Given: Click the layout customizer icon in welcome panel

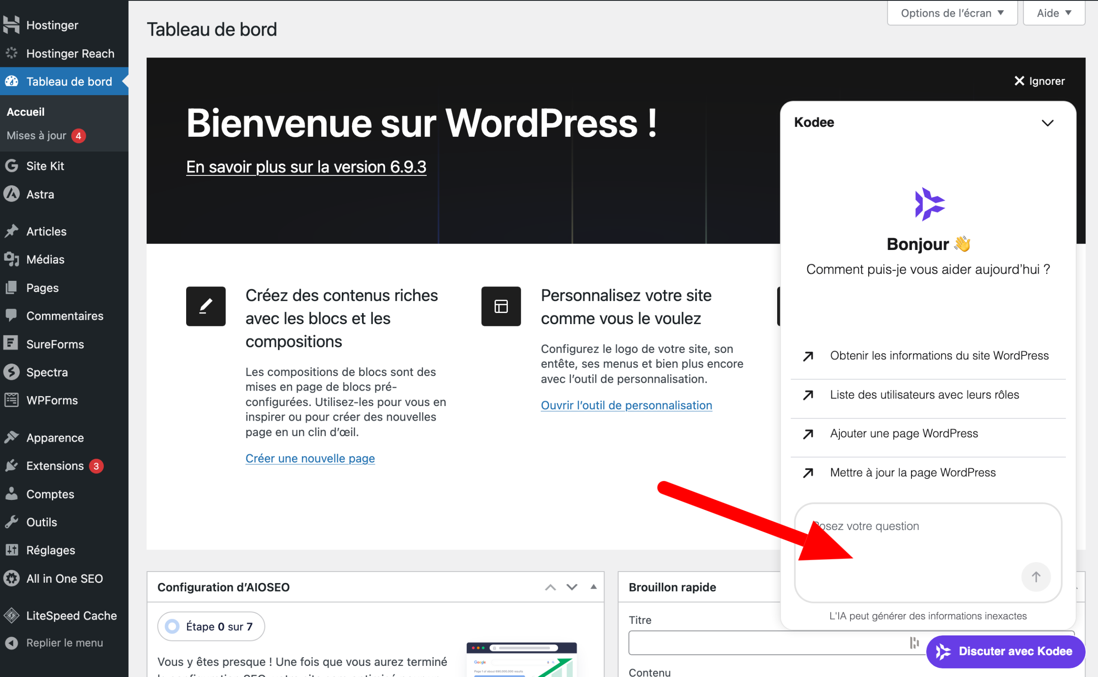Looking at the screenshot, I should pos(501,306).
